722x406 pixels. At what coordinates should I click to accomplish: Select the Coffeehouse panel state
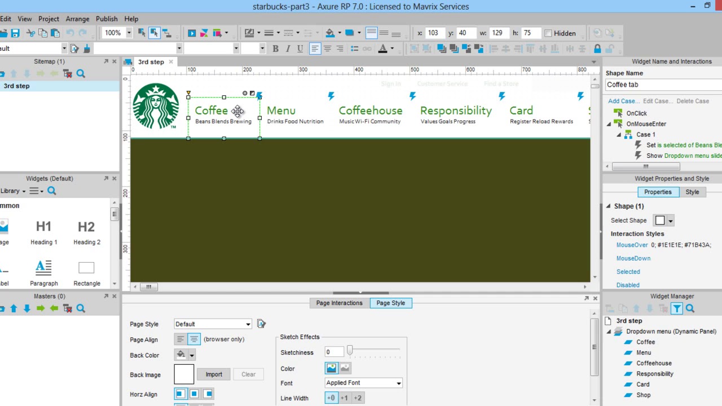654,363
